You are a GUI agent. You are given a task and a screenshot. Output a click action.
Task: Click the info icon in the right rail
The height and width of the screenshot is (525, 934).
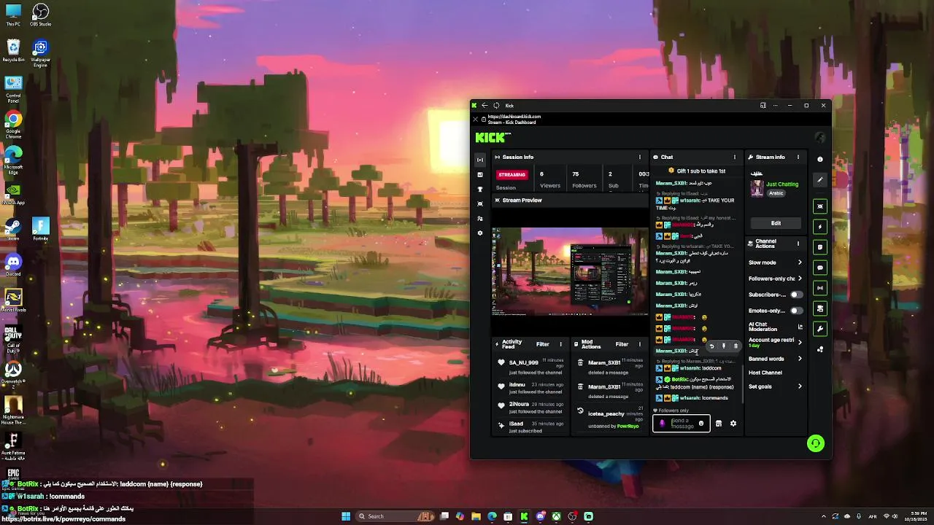(820, 159)
